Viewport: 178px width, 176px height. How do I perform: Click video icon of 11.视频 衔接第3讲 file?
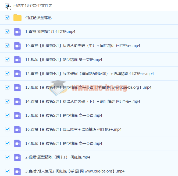tap(17, 60)
